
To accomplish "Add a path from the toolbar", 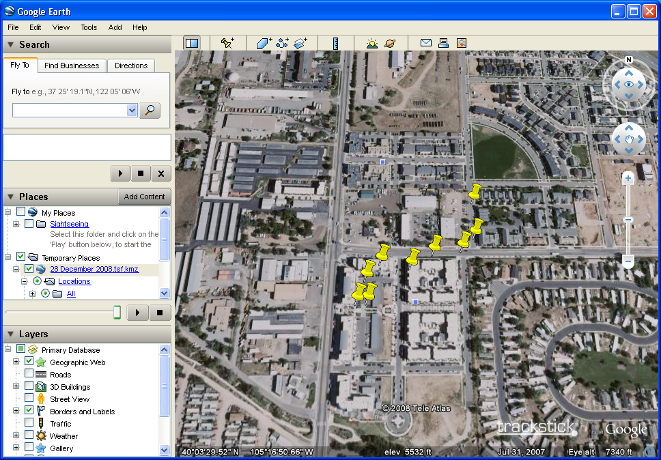I will [x=283, y=43].
